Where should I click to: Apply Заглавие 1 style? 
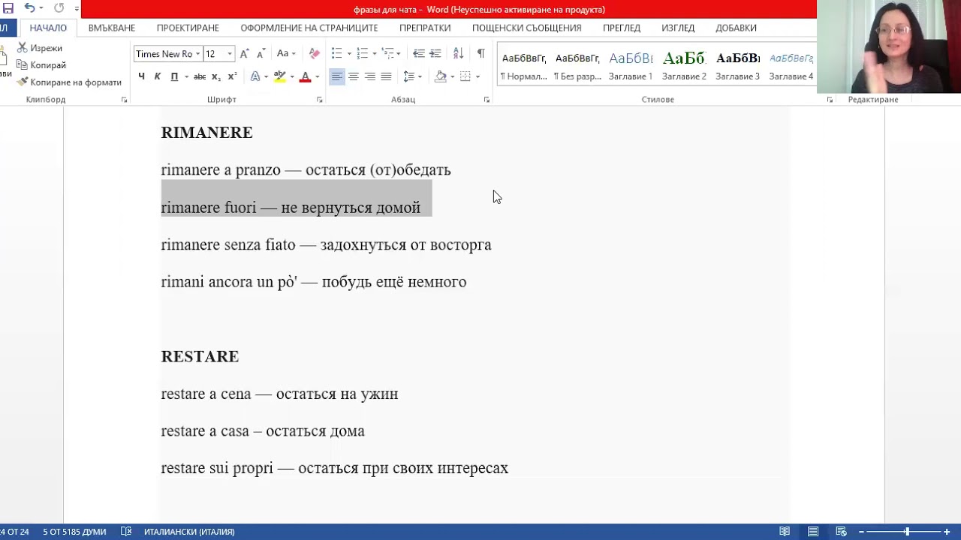click(x=631, y=65)
